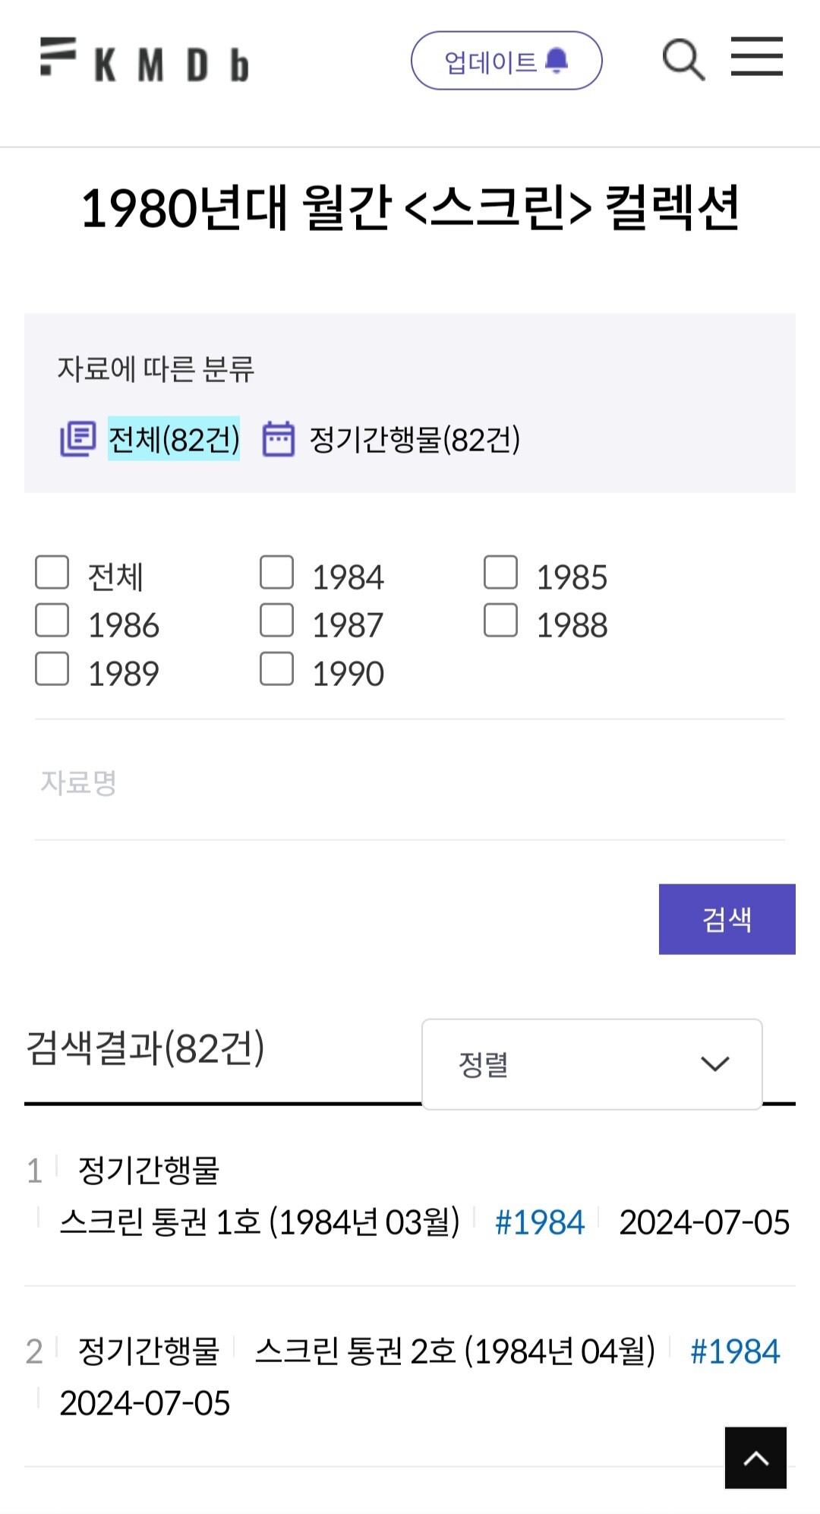Open the search magnifier icon
Screen dimensions: 820x1514
(683, 59)
